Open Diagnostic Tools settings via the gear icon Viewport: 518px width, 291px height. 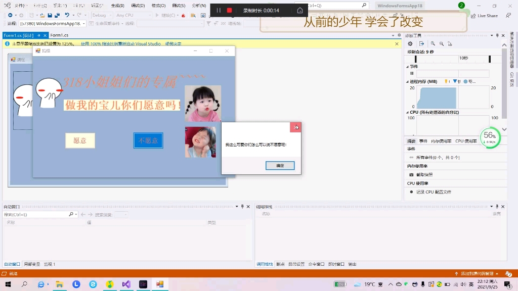tap(410, 43)
